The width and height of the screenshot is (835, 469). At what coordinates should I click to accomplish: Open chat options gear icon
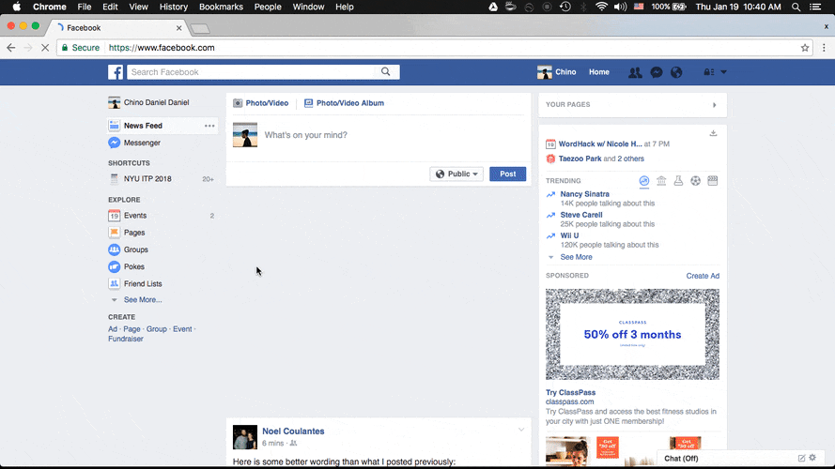812,458
